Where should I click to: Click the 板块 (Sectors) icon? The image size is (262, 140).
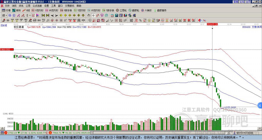[x=17, y=10]
